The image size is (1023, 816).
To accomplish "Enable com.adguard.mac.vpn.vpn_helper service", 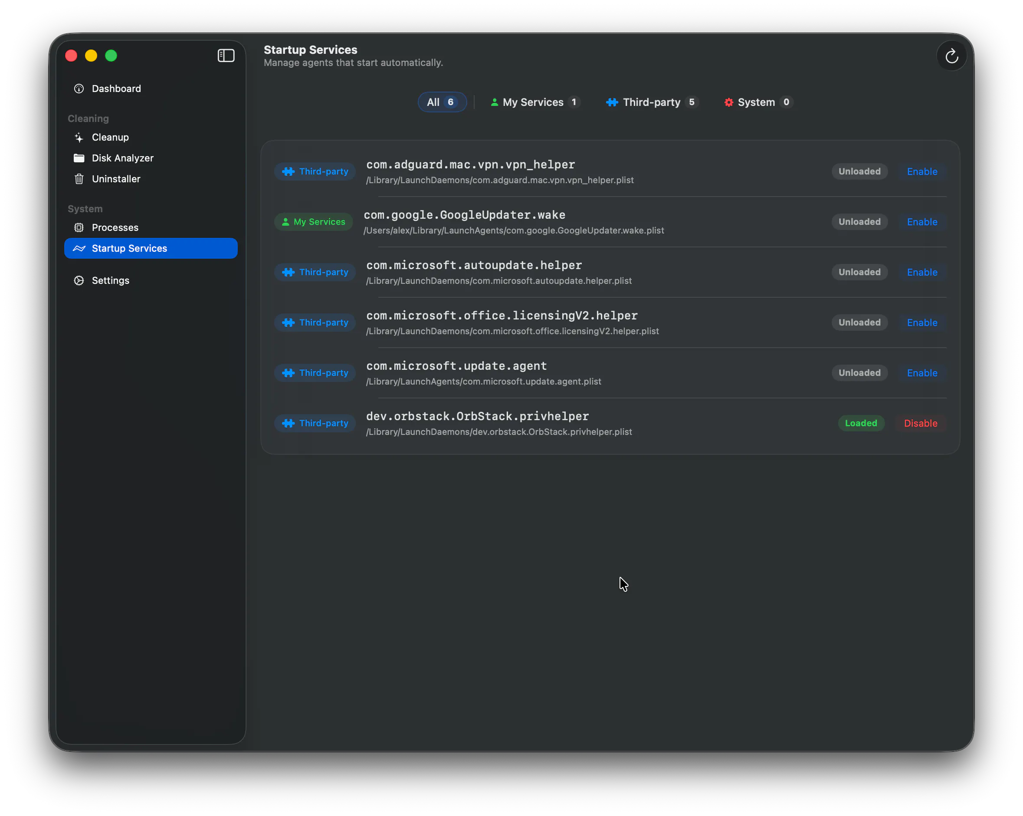I will point(921,171).
